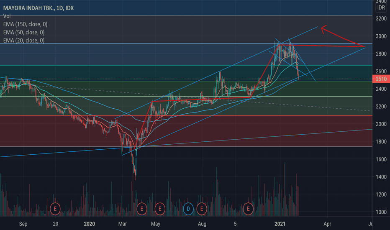
Task: Click the bold 2020 year label
Action: tap(89, 224)
